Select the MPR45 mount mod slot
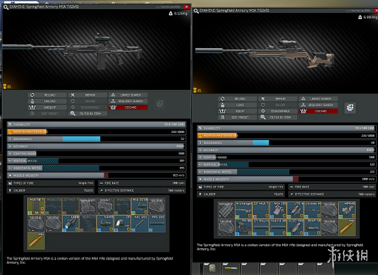The image size is (378, 275). click(x=347, y=210)
